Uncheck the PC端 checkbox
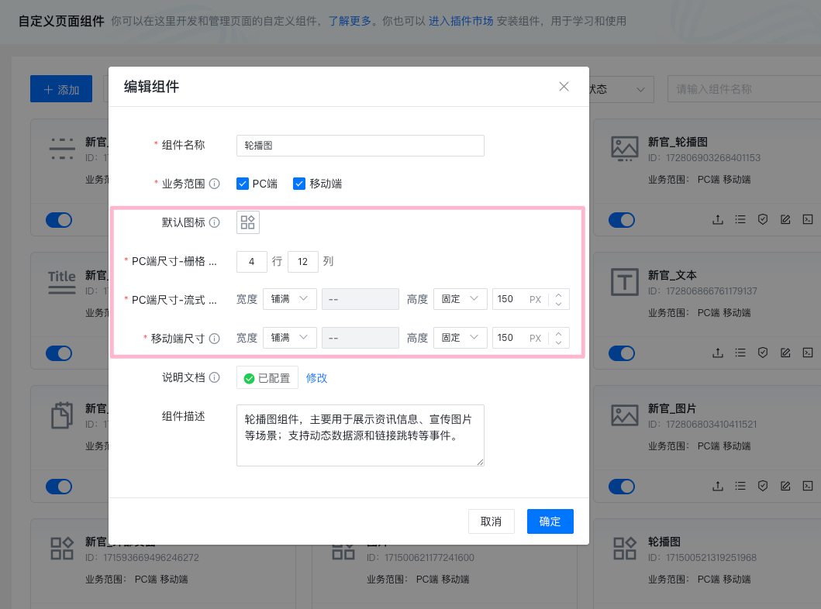The height and width of the screenshot is (609, 821). pos(242,184)
